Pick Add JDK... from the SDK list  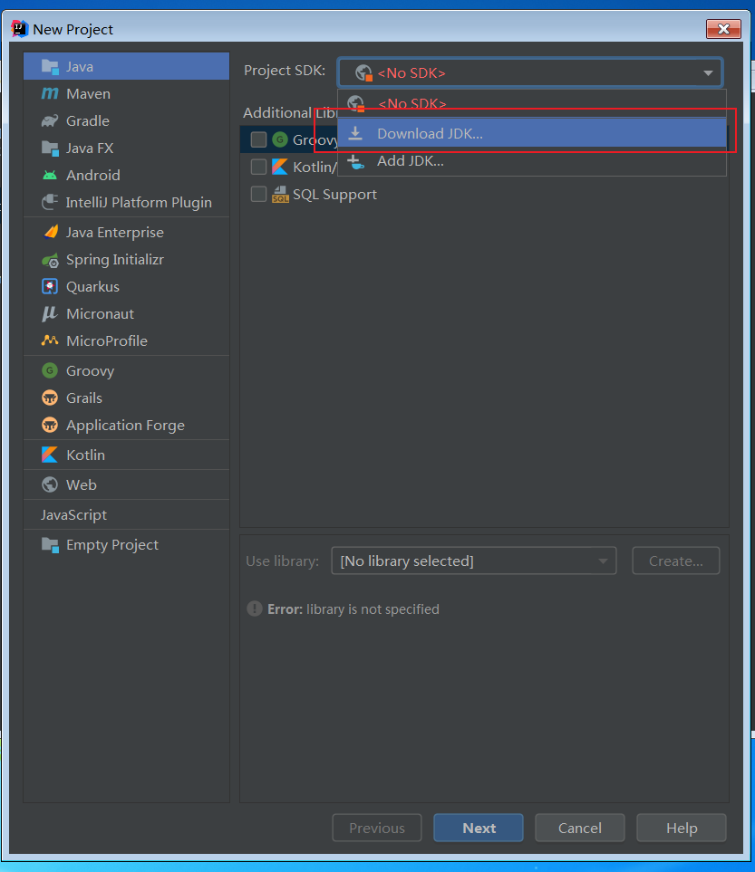coord(532,161)
